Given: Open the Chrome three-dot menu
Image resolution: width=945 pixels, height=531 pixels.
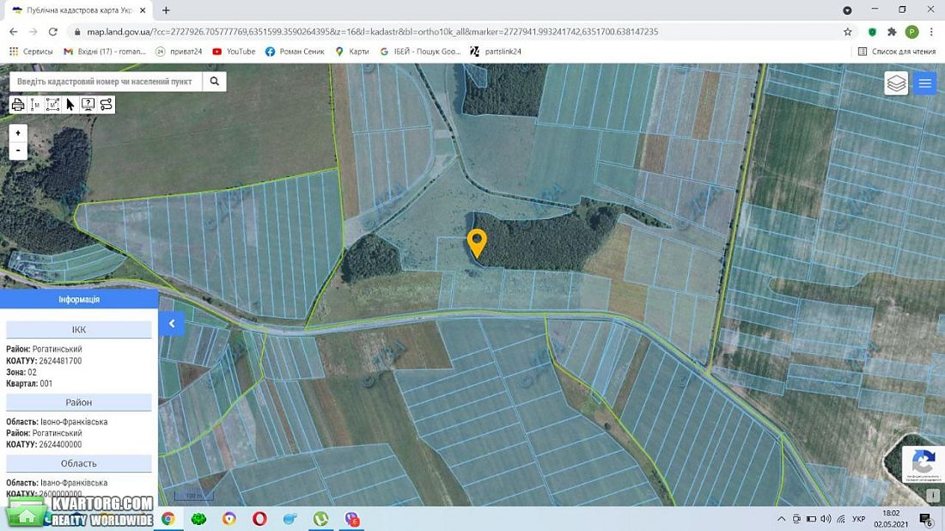Looking at the screenshot, I should [932, 31].
